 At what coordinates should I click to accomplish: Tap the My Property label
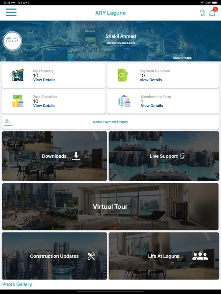point(43,71)
